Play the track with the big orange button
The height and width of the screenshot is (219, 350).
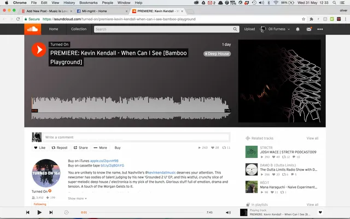[x=39, y=50]
